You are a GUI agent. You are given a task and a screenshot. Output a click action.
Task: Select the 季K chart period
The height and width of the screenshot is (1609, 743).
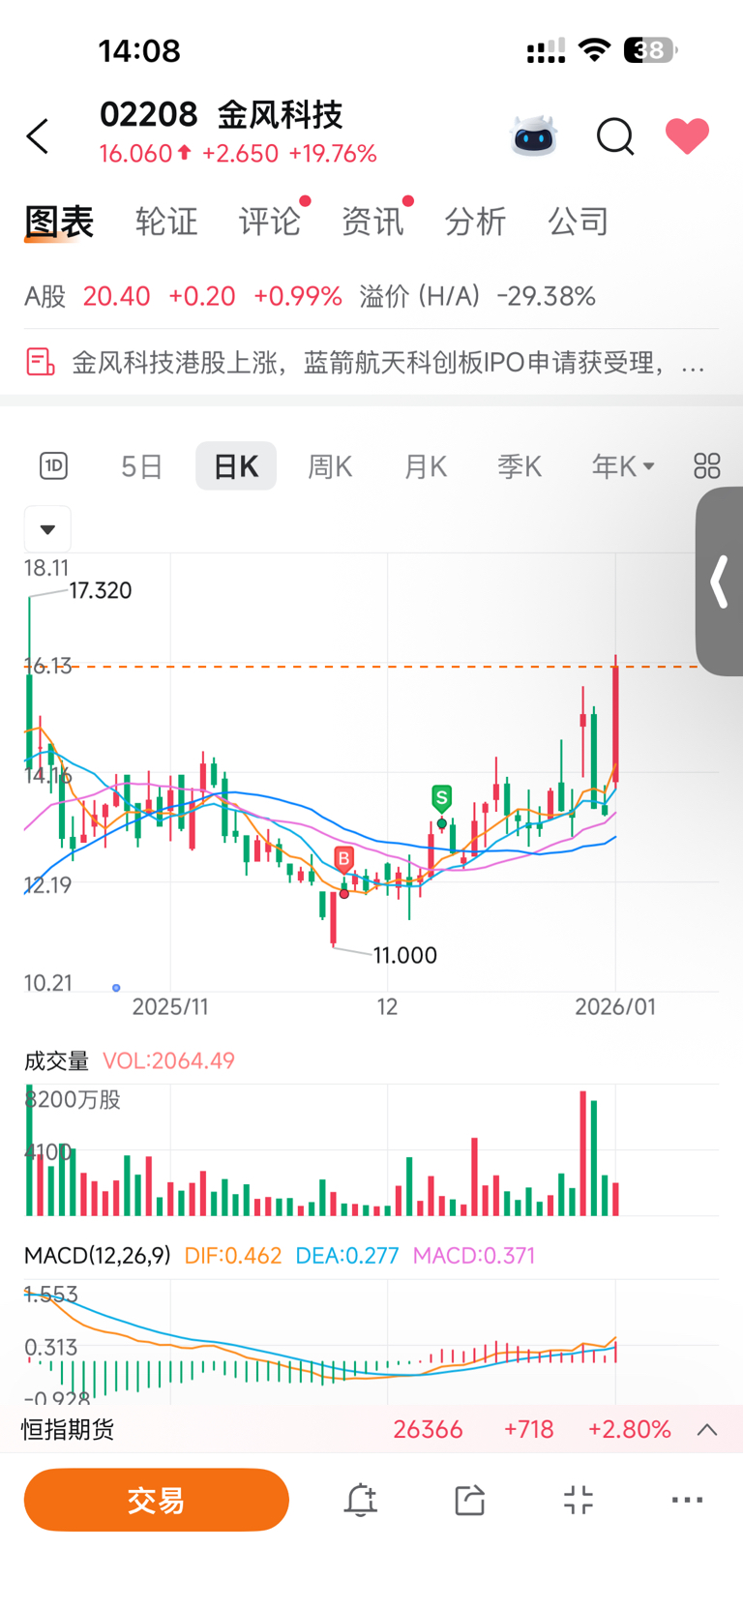[x=520, y=466]
